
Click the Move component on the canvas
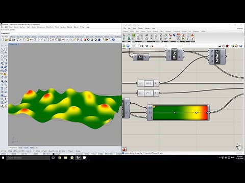point(174,54)
